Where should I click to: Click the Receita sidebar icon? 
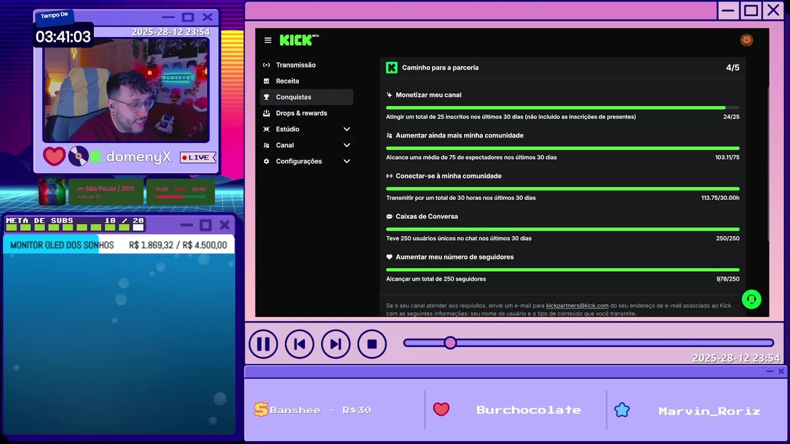point(267,81)
